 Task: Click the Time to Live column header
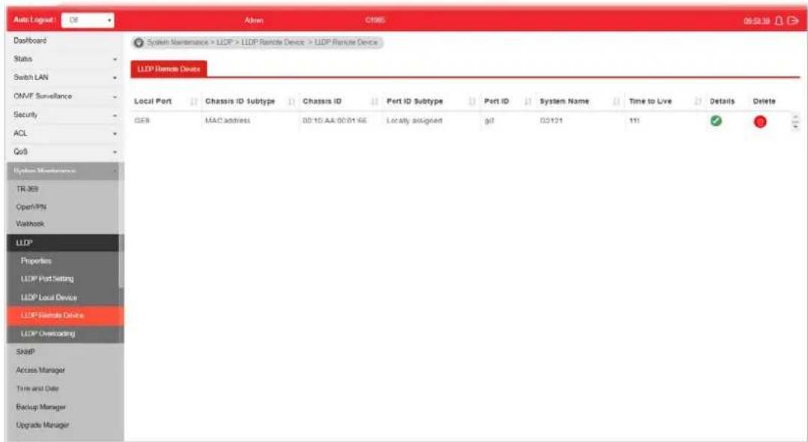(x=650, y=101)
